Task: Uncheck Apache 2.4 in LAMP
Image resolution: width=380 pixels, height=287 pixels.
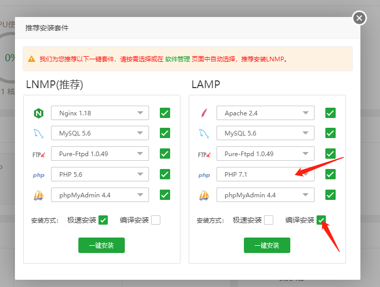Action: (x=331, y=113)
